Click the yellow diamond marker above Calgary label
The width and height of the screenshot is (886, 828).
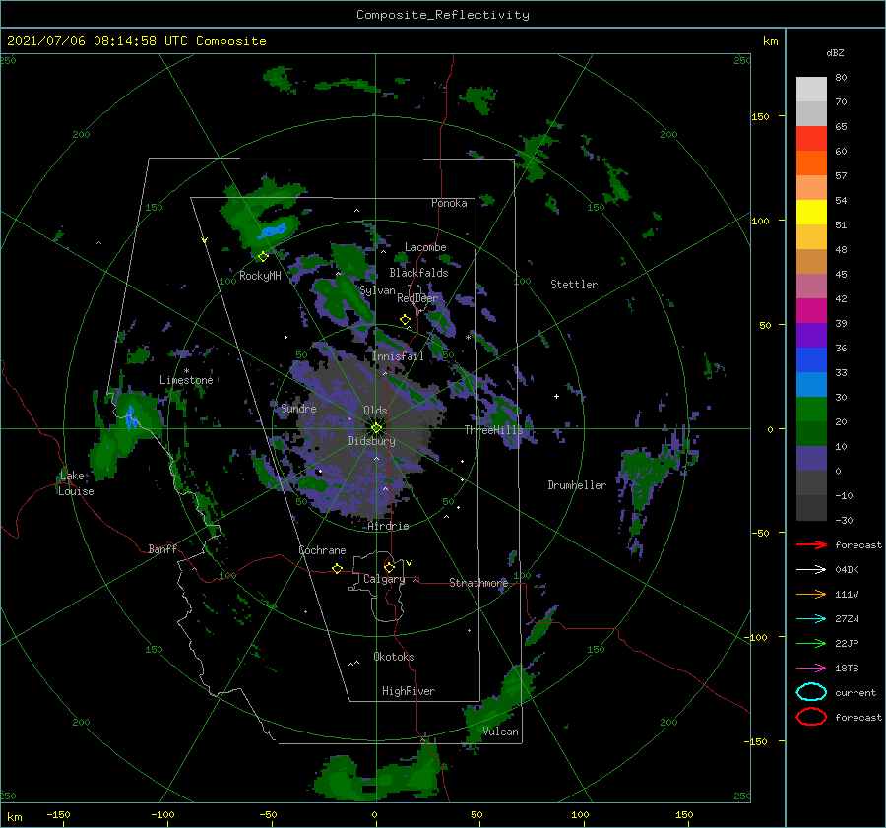point(389,567)
